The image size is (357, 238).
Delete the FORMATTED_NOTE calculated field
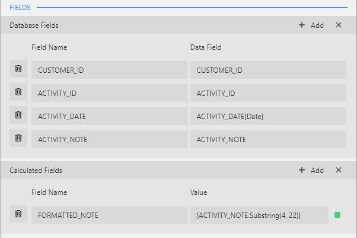pyautogui.click(x=18, y=214)
